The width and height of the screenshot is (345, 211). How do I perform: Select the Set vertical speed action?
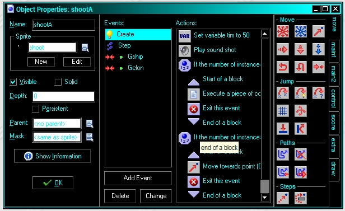coord(301,49)
